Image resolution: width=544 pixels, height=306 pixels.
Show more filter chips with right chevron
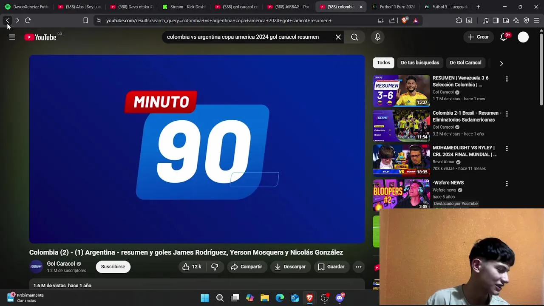pos(501,63)
